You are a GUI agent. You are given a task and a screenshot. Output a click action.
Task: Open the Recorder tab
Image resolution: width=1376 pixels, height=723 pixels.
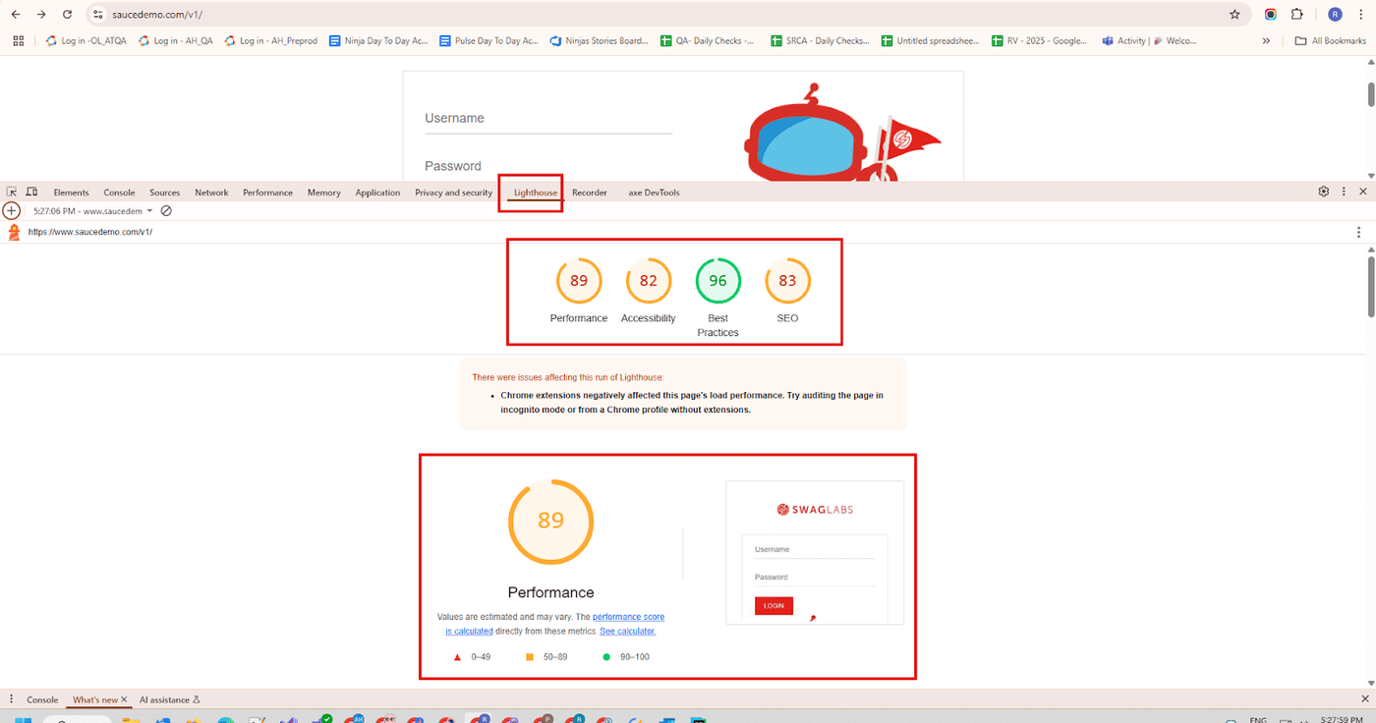click(590, 193)
